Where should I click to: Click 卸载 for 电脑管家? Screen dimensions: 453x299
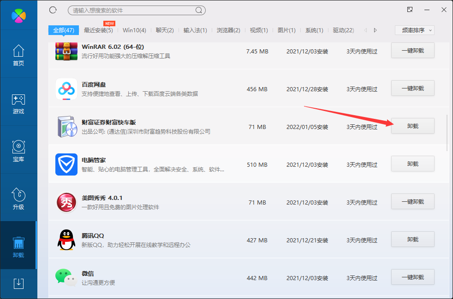(x=413, y=164)
